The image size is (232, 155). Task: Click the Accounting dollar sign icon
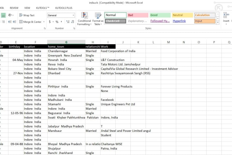click(x=50, y=22)
